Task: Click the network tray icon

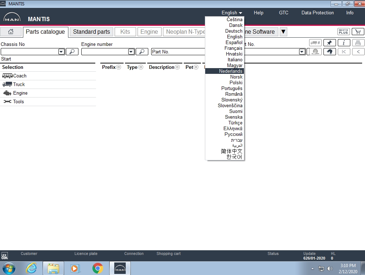Action: (321, 269)
